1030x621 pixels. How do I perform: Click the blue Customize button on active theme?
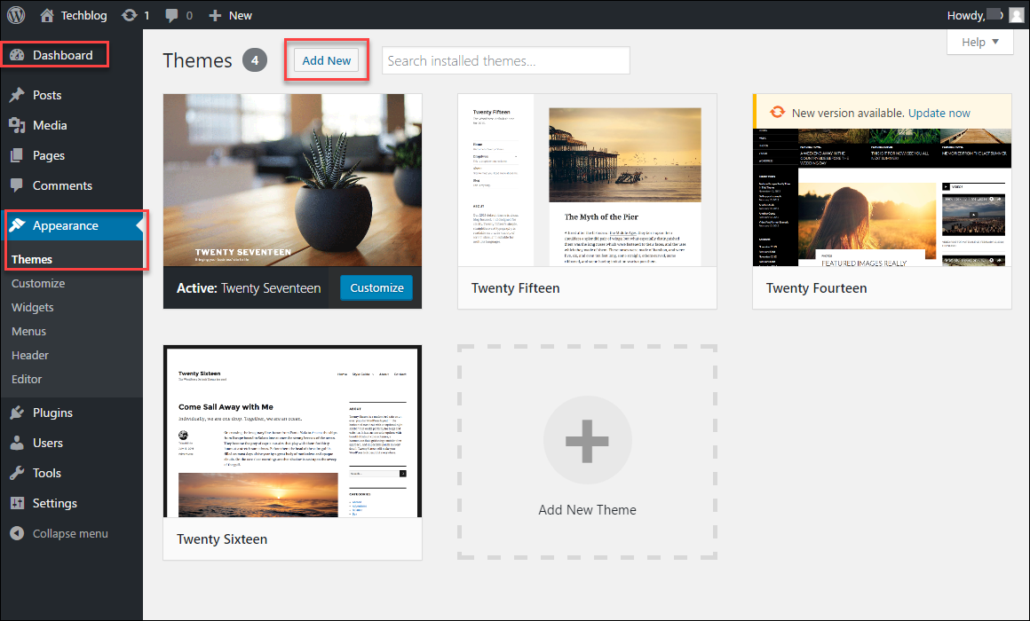[376, 288]
